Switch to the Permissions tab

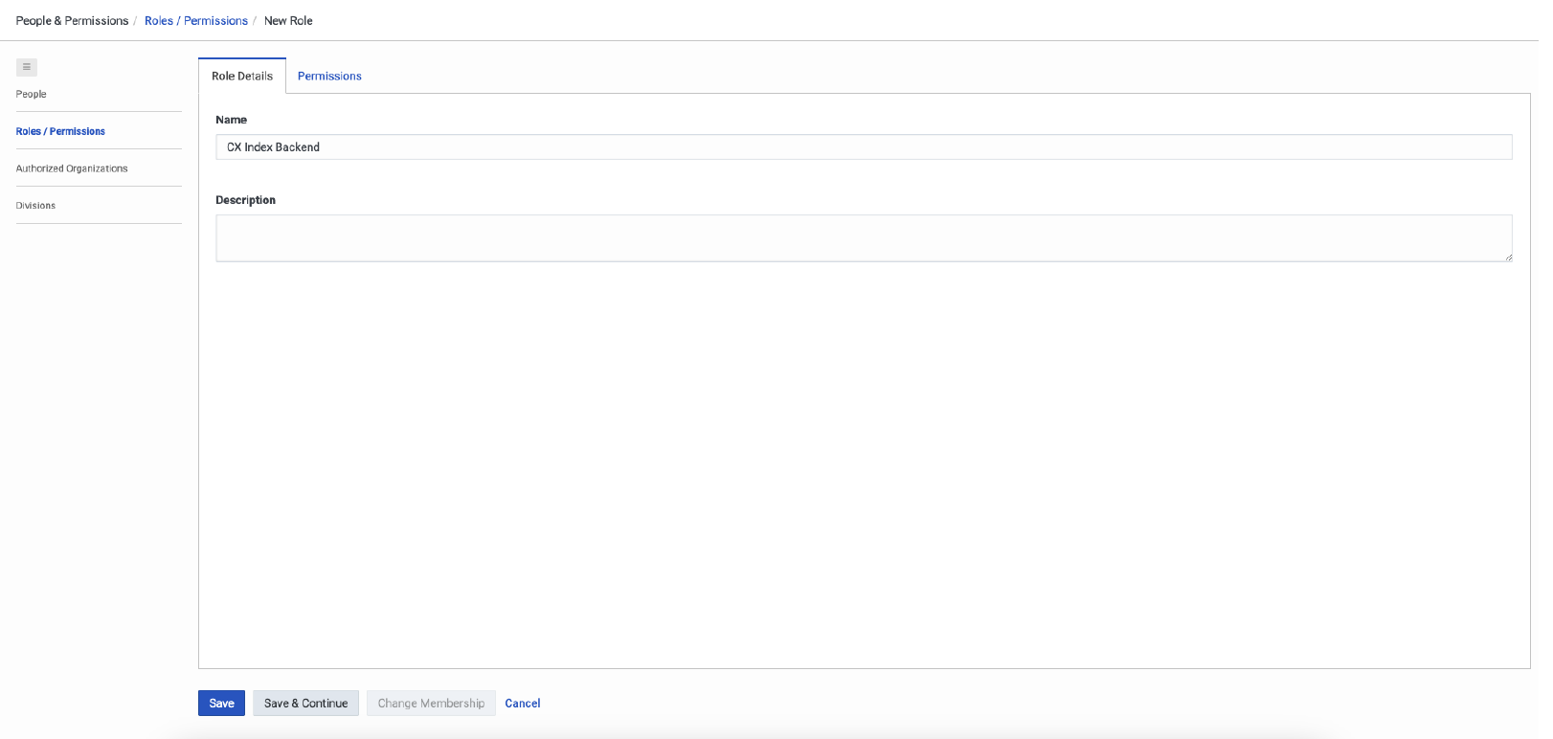pos(329,76)
